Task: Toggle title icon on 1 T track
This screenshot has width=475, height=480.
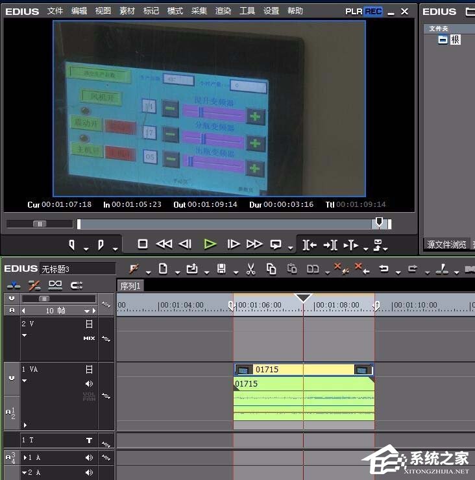Action: click(89, 440)
